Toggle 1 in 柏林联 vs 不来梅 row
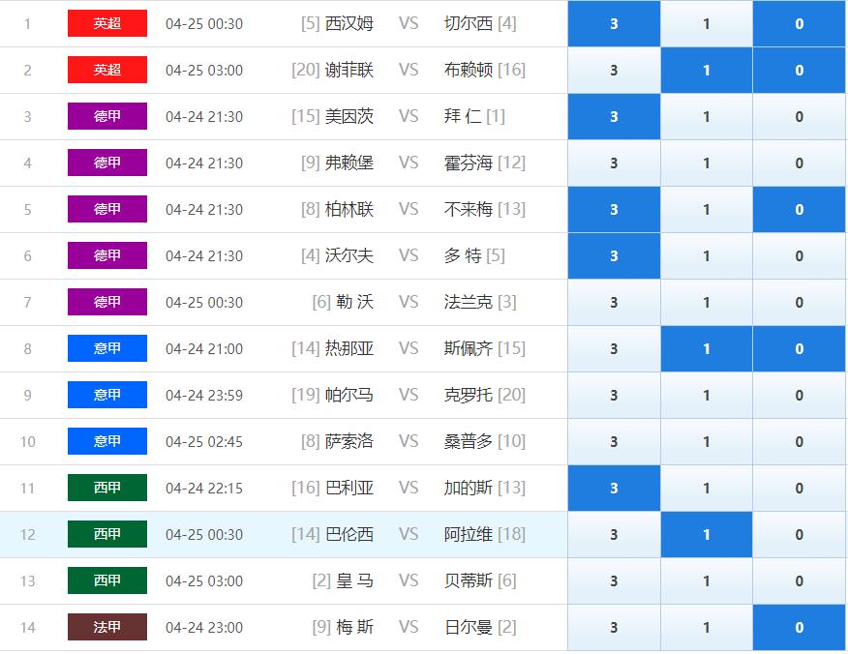Screen dimensions: 848x654 tap(707, 210)
